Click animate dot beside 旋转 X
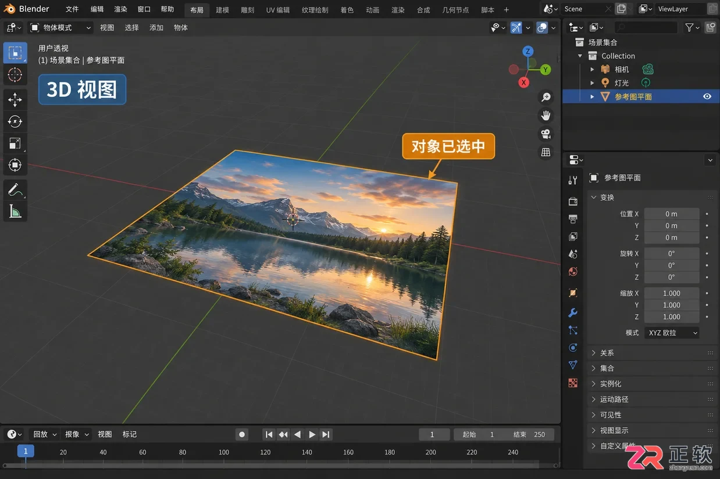Screen dimensions: 720x479 tap(707, 253)
